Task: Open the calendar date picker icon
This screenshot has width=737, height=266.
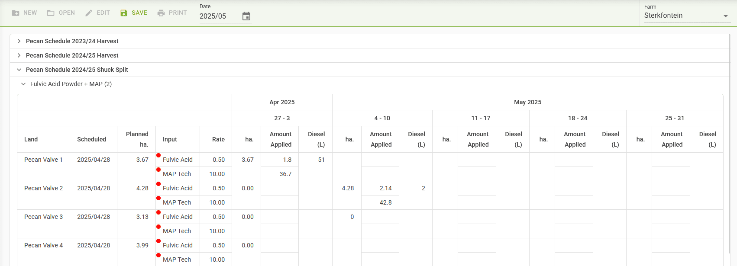Action: click(x=246, y=16)
